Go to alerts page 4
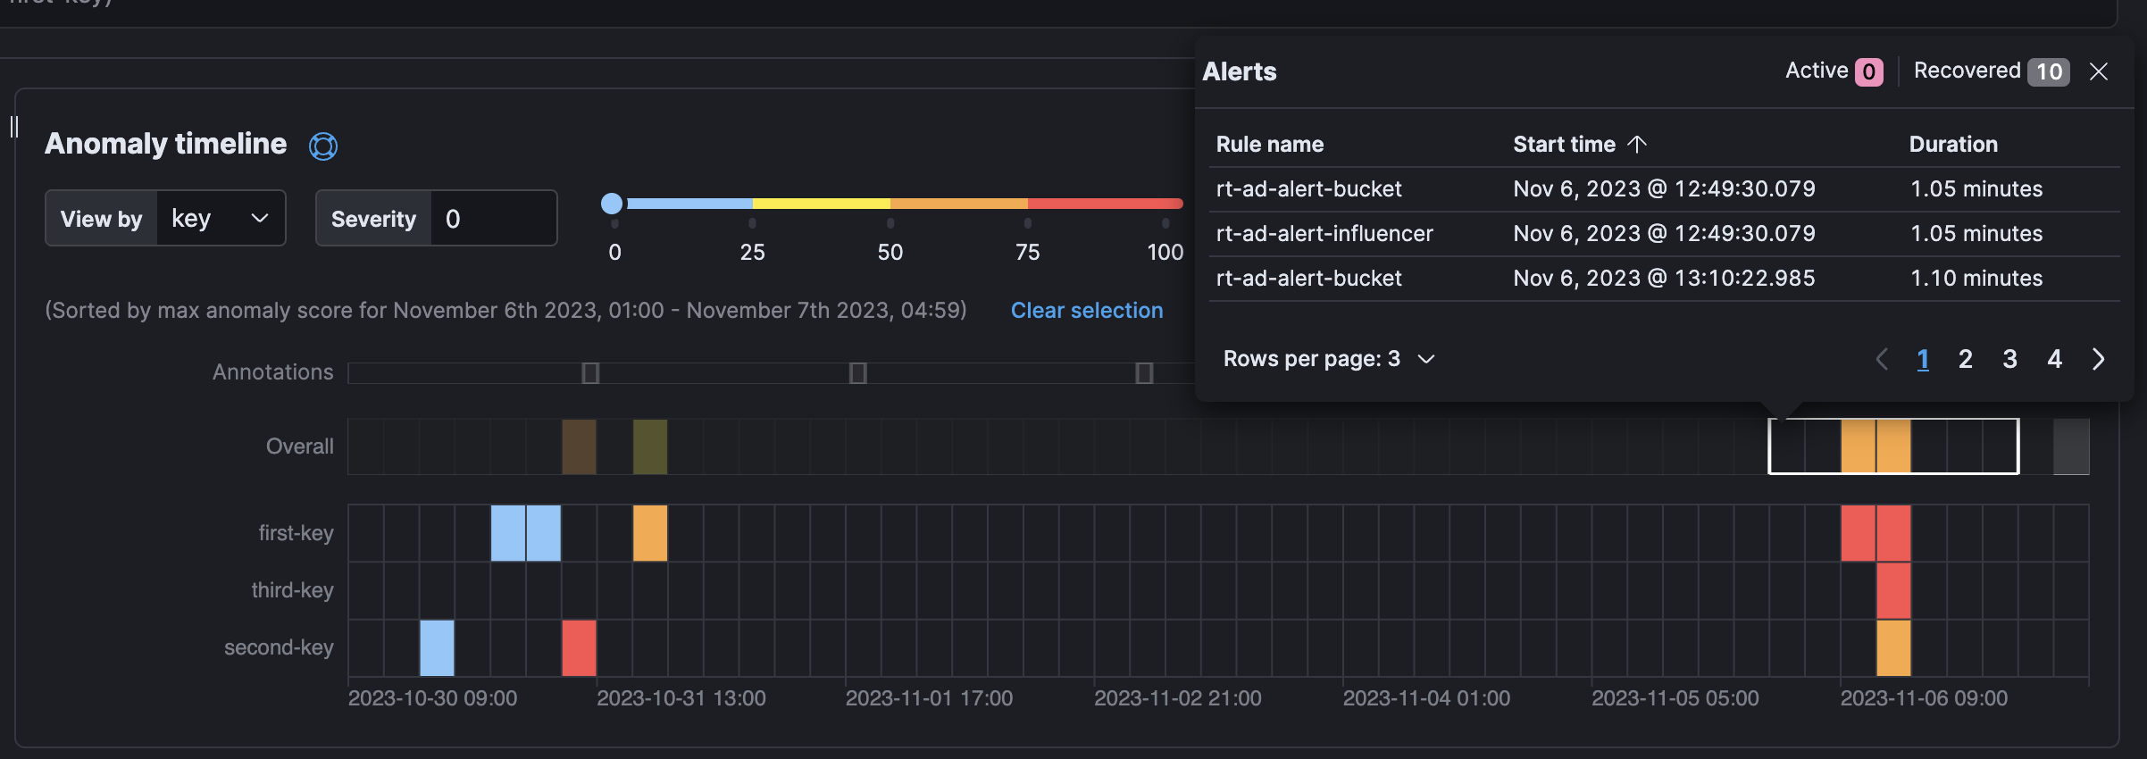2147x759 pixels. tap(2055, 359)
